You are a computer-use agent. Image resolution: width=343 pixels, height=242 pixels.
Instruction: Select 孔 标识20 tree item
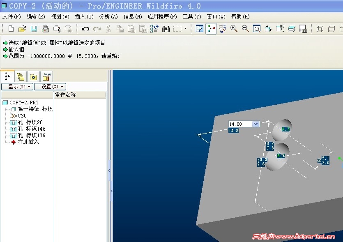coord(30,122)
